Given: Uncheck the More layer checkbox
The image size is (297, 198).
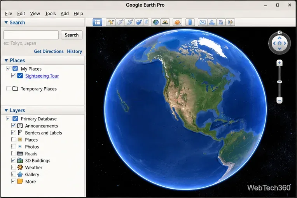Looking at the screenshot, I should tap(14, 181).
